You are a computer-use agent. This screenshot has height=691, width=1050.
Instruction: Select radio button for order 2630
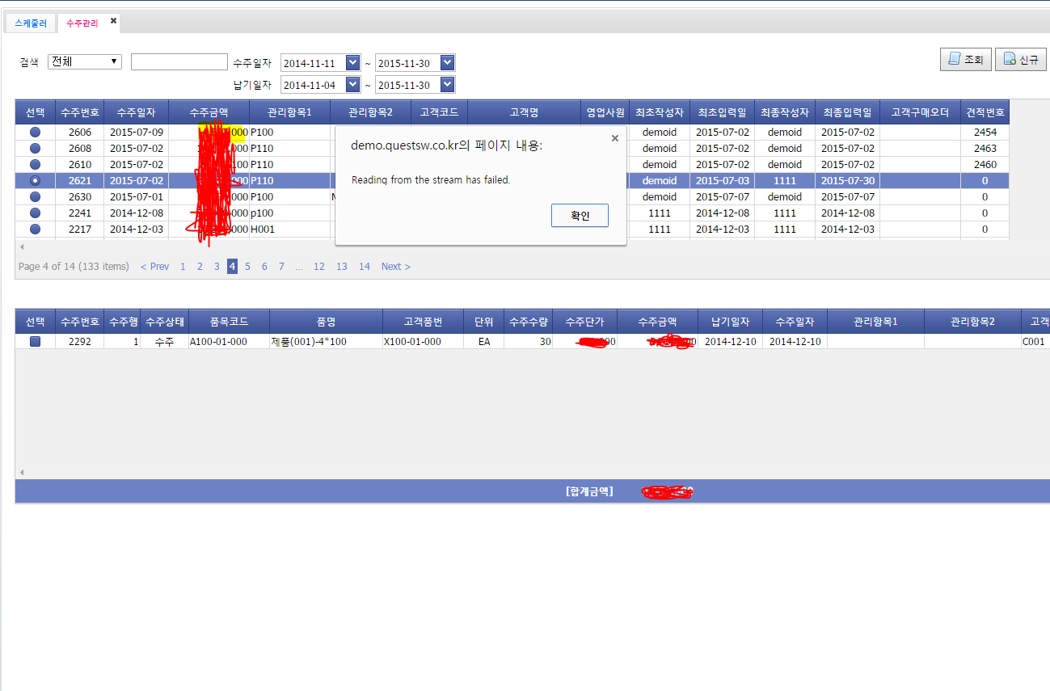coord(35,196)
